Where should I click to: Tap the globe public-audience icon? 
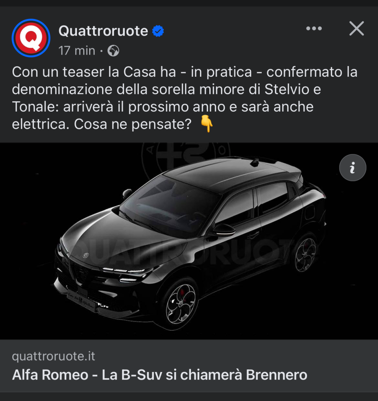pyautogui.click(x=113, y=51)
